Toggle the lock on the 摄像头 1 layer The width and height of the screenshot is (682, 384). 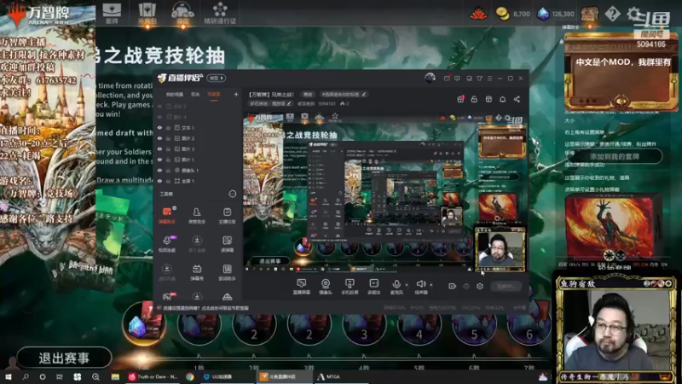tap(168, 170)
